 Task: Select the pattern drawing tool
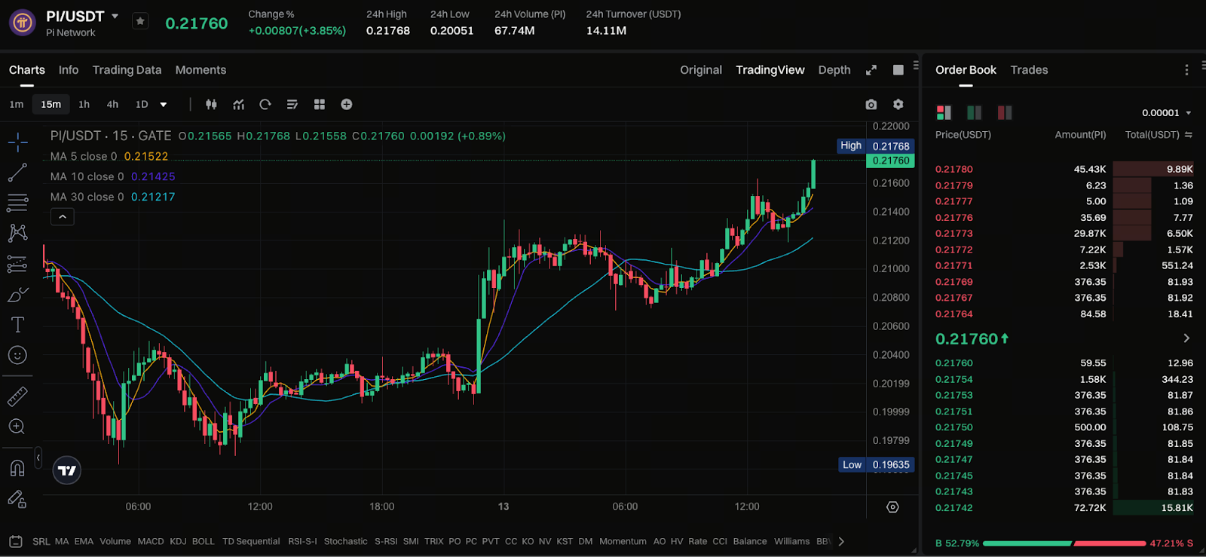[x=17, y=233]
